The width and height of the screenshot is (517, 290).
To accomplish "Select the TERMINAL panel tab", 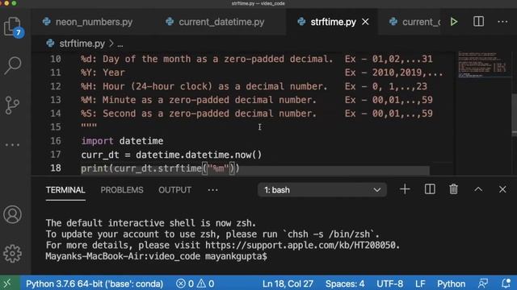I will (x=65, y=190).
